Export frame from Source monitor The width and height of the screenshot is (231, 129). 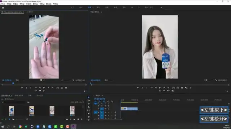point(66,88)
